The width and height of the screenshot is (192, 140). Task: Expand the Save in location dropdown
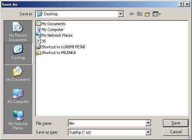pyautogui.click(x=120, y=14)
